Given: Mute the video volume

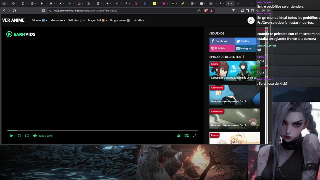Looking at the screenshot, I should (x=35, y=136).
